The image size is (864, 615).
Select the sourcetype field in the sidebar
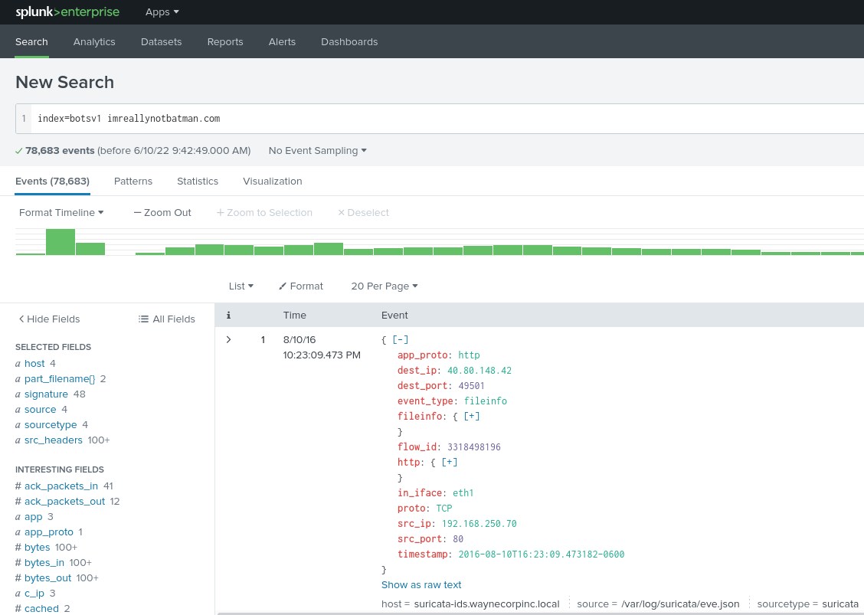[x=51, y=425]
